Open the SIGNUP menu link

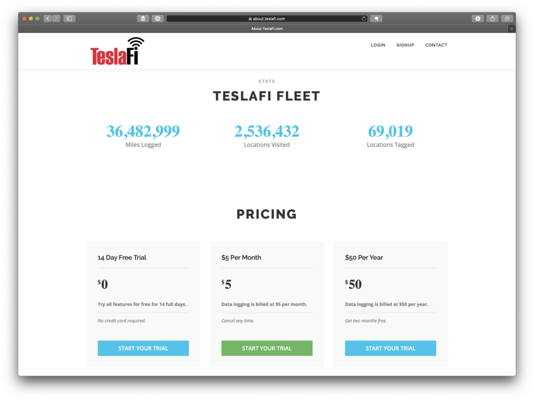click(405, 45)
